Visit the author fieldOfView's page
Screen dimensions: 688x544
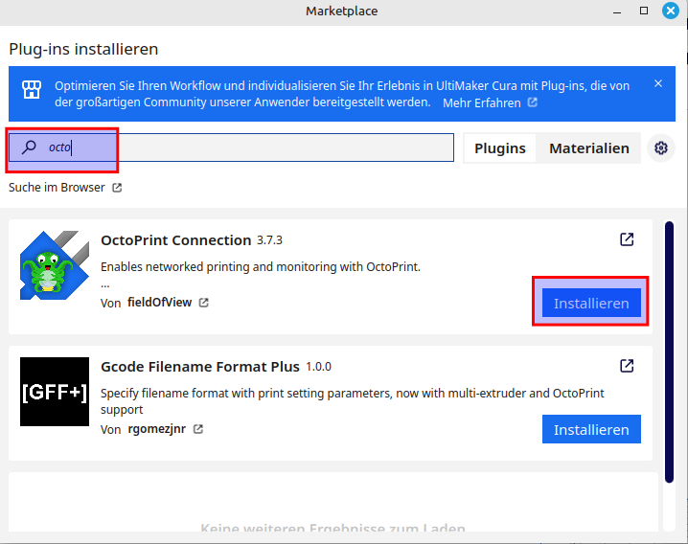(159, 303)
